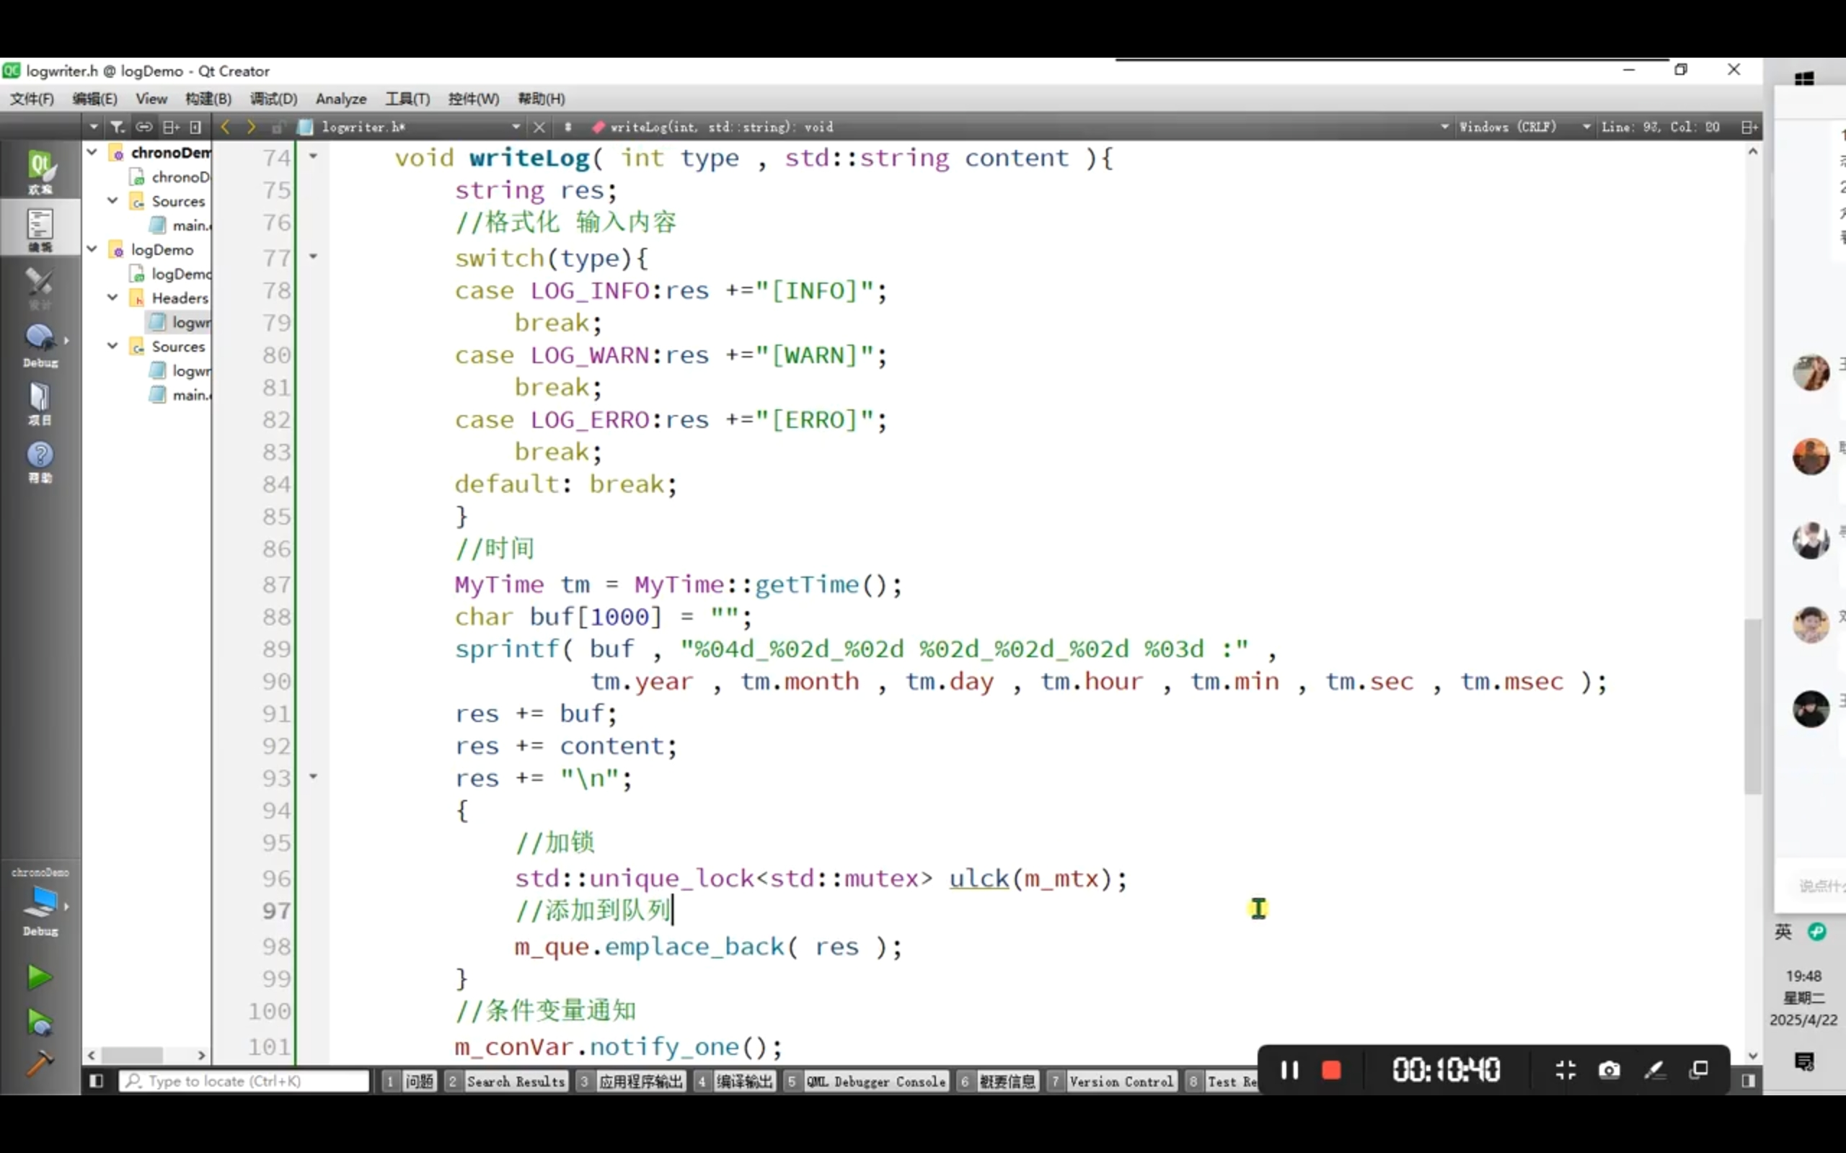Image resolution: width=1846 pixels, height=1153 pixels.
Task: Toggle the right sidebar visibility button
Action: (x=1749, y=1082)
